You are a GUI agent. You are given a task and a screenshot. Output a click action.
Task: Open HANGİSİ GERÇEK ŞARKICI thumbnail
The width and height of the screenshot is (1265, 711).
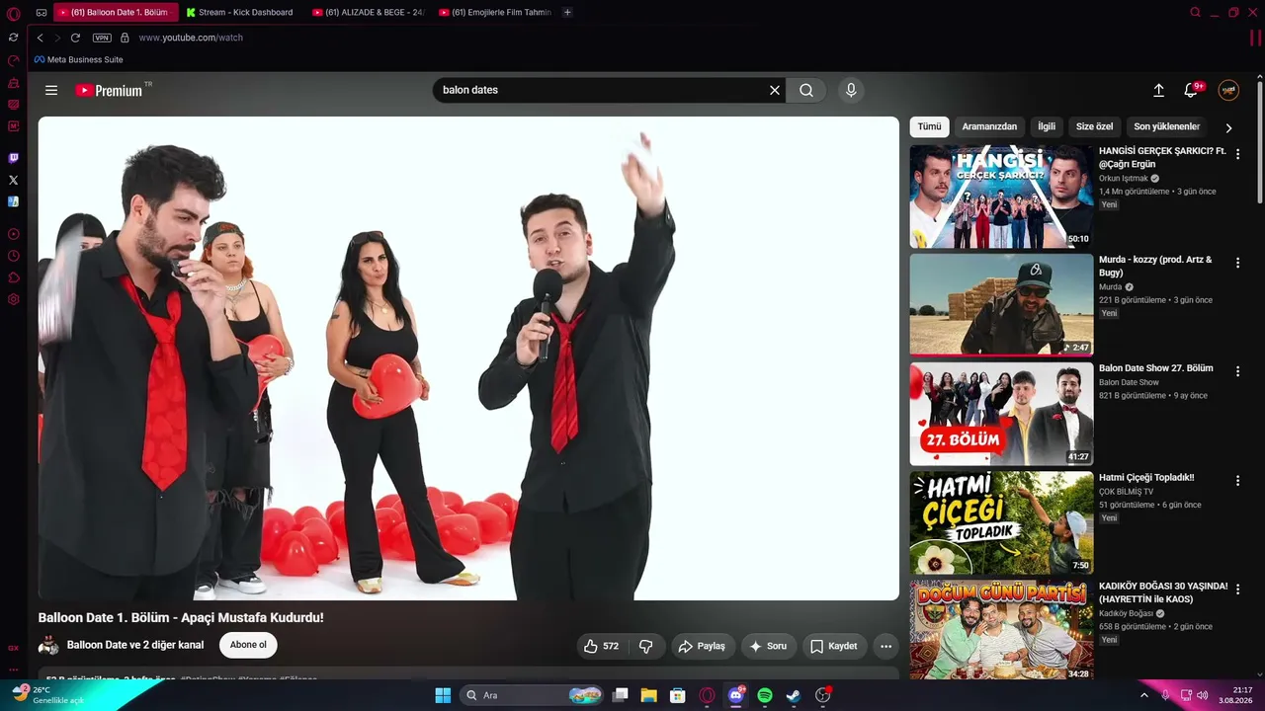pos(1001,197)
